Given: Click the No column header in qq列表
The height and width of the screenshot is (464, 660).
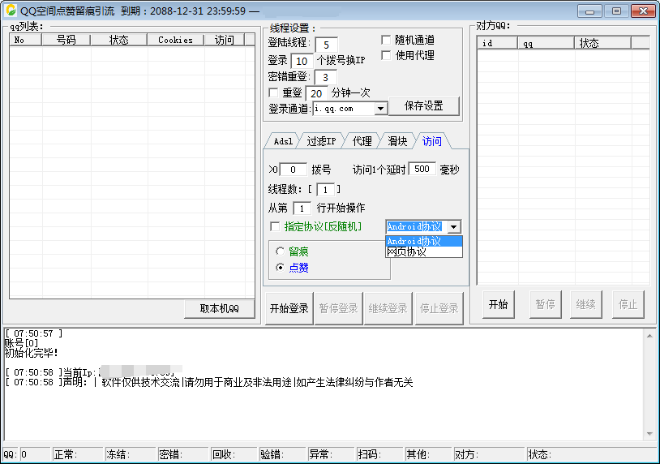Looking at the screenshot, I should 26,40.
